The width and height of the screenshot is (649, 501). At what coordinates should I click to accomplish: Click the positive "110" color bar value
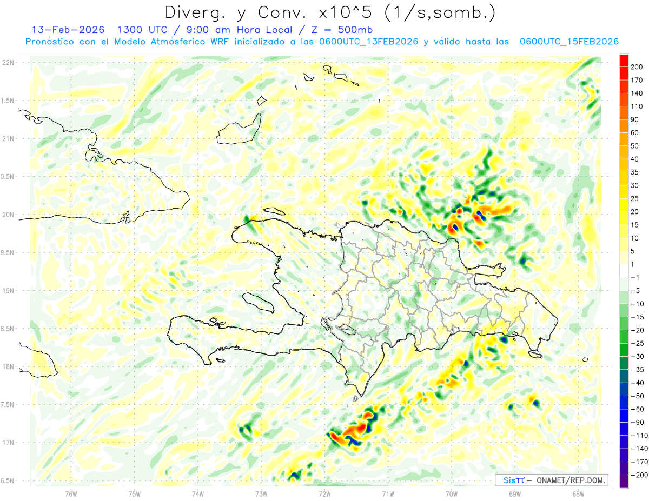[638, 106]
